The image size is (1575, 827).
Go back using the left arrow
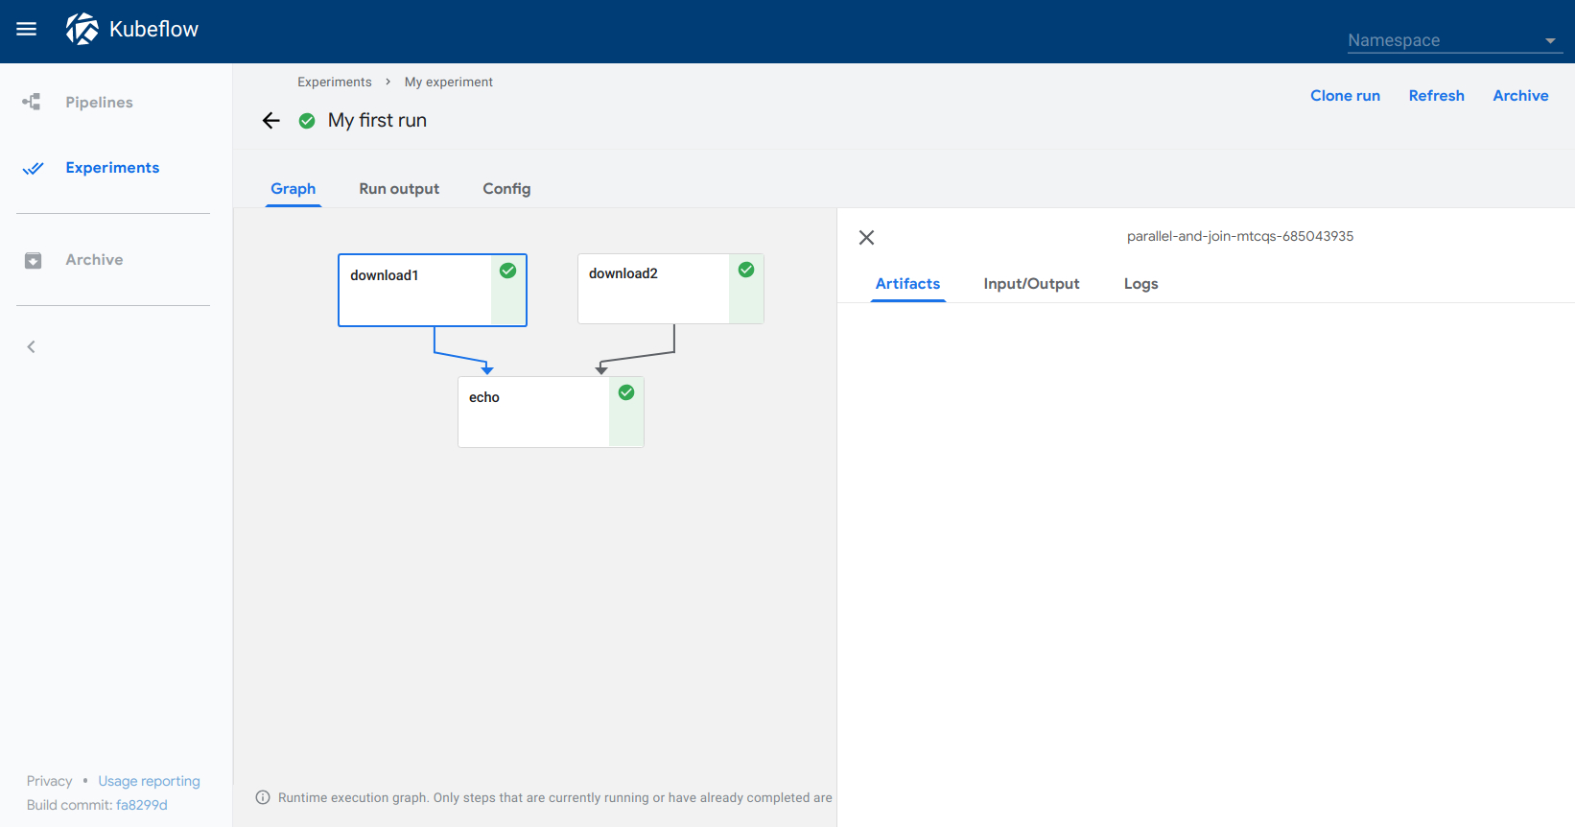271,120
